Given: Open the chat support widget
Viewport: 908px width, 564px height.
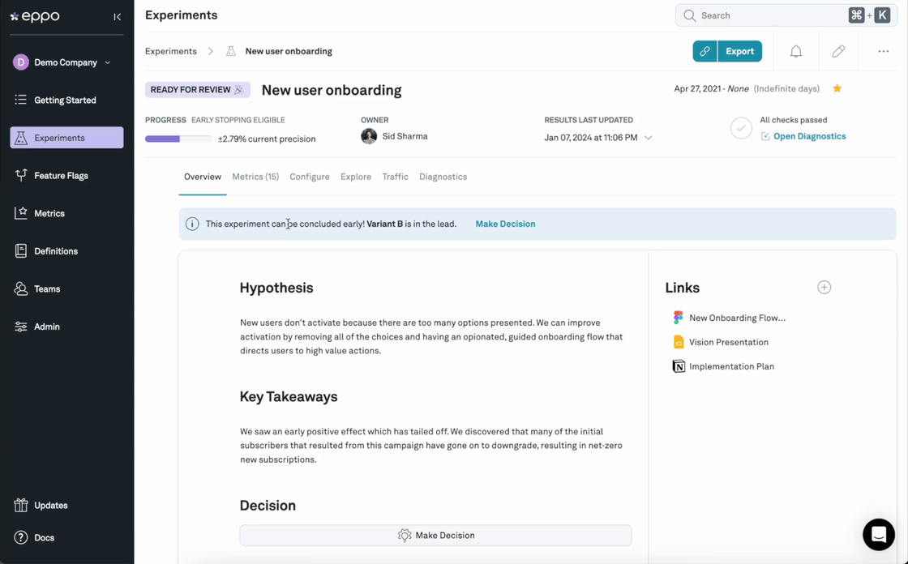Looking at the screenshot, I should tap(878, 535).
